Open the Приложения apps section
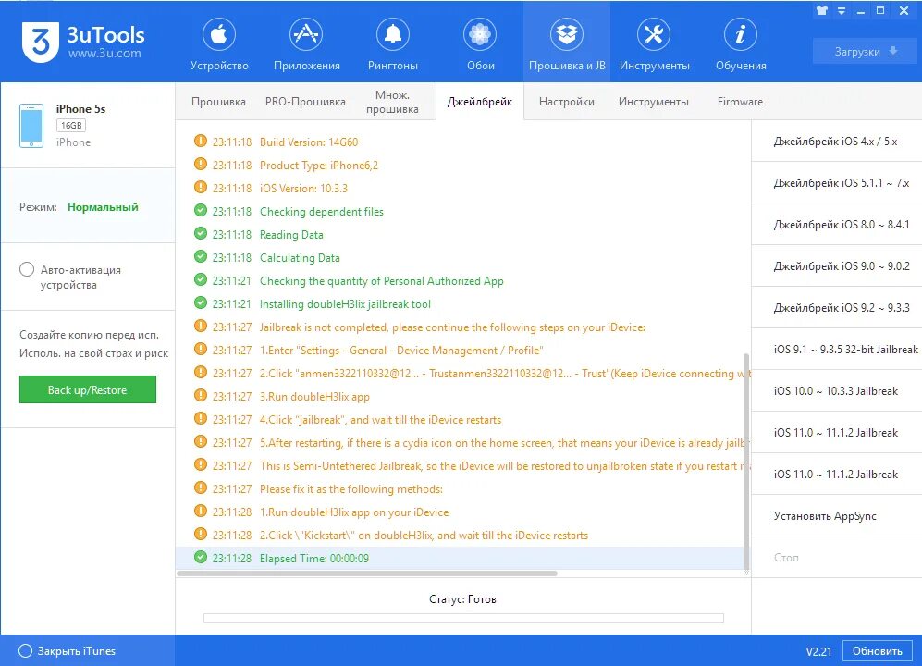This screenshot has width=922, height=666. click(306, 44)
